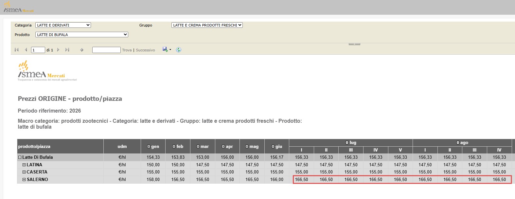The image size is (515, 199).
Task: Click the €/hl unit in CASERTA row
Action: (x=122, y=172)
